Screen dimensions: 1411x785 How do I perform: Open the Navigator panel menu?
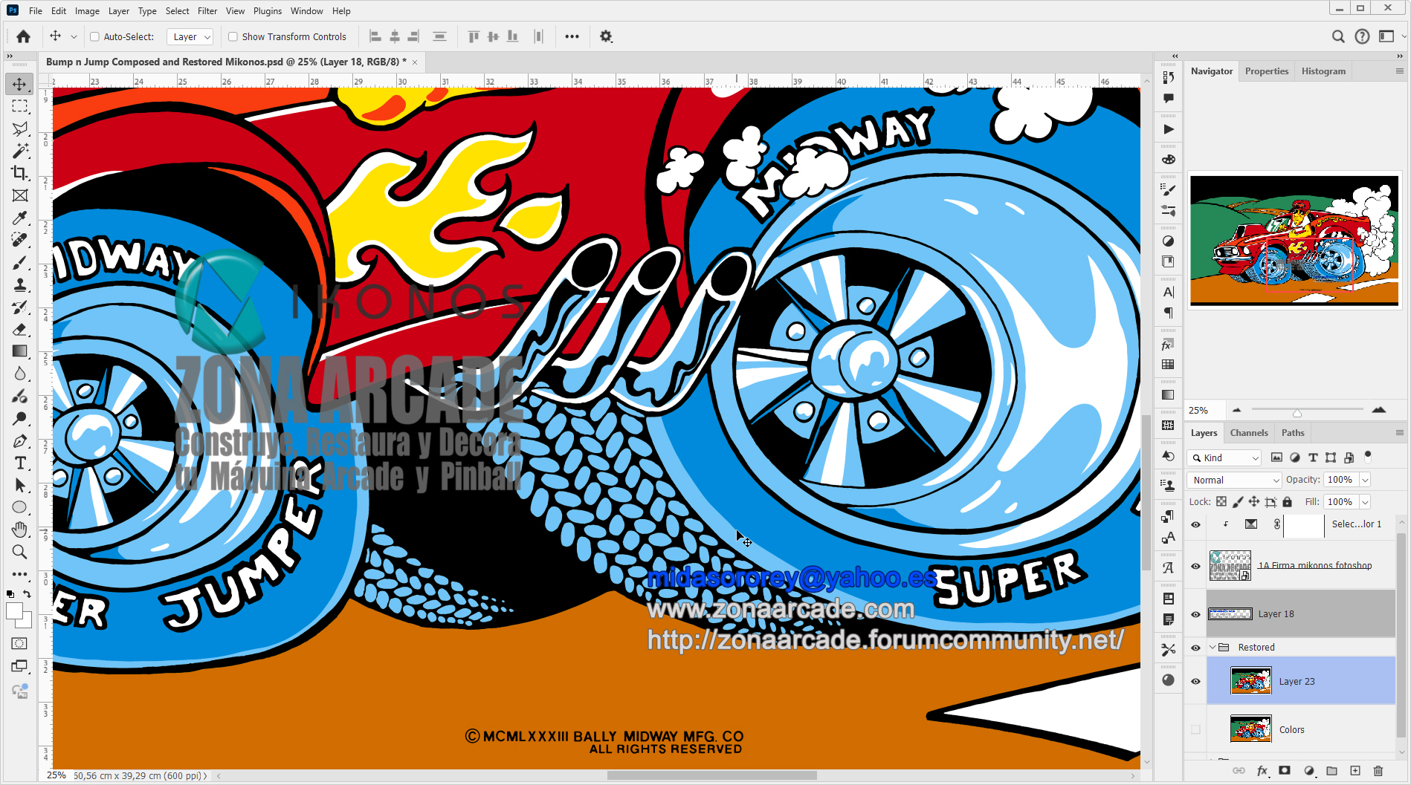pyautogui.click(x=1399, y=71)
